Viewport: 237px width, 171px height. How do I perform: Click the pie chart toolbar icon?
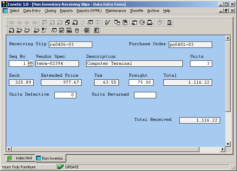coord(142,23)
